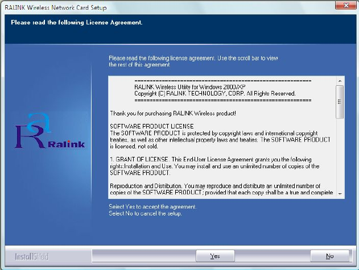This screenshot has width=359, height=270.
Task: Click 'Please read the following License Agreement.' header
Action: 77,22
